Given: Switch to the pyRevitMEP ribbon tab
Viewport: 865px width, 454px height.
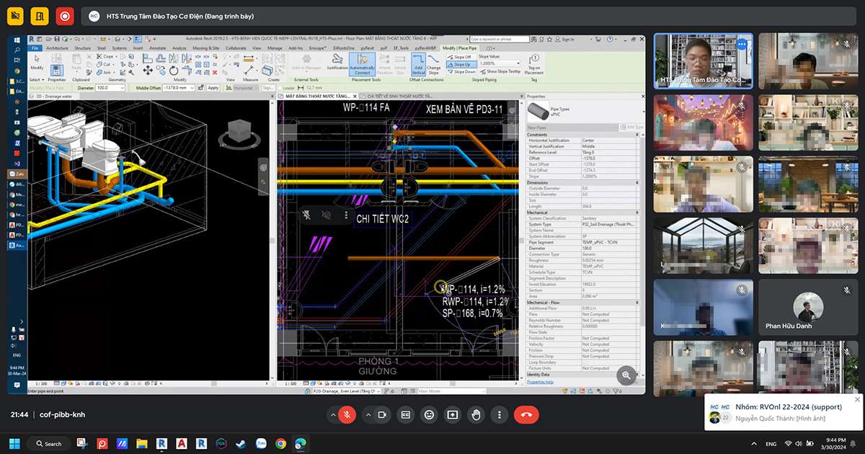Looking at the screenshot, I should pyautogui.click(x=425, y=48).
